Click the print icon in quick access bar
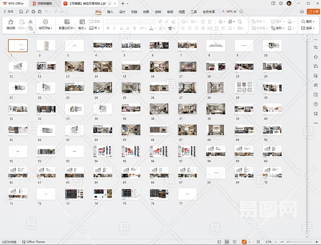Screen dimensions: 321x245 tap(33, 12)
